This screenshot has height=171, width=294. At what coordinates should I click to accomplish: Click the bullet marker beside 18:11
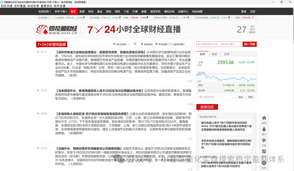38,52
